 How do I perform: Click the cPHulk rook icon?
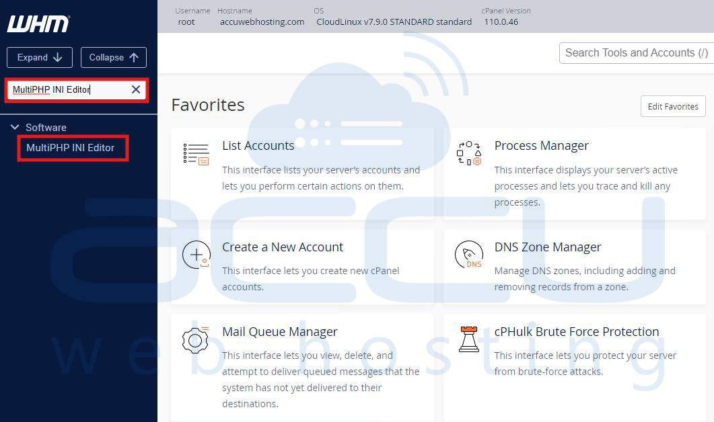click(x=469, y=339)
